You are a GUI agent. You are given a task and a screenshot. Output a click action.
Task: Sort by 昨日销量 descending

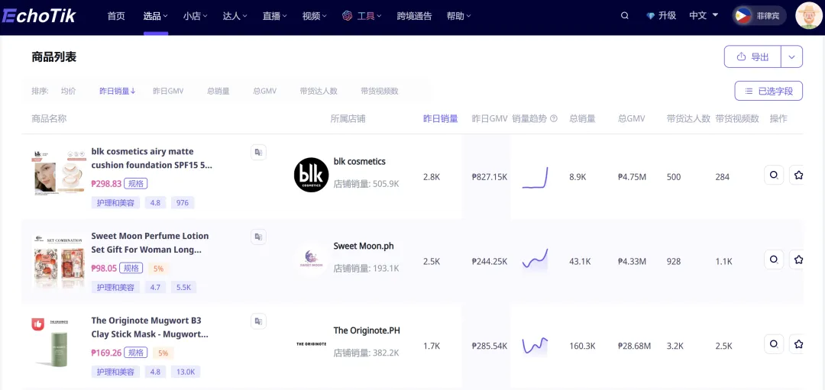click(118, 91)
